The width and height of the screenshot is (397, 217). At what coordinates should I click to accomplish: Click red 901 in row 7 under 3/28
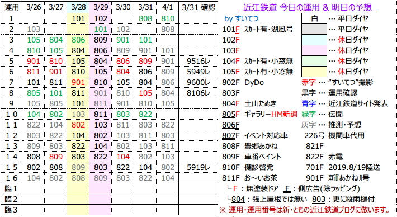[78, 82]
